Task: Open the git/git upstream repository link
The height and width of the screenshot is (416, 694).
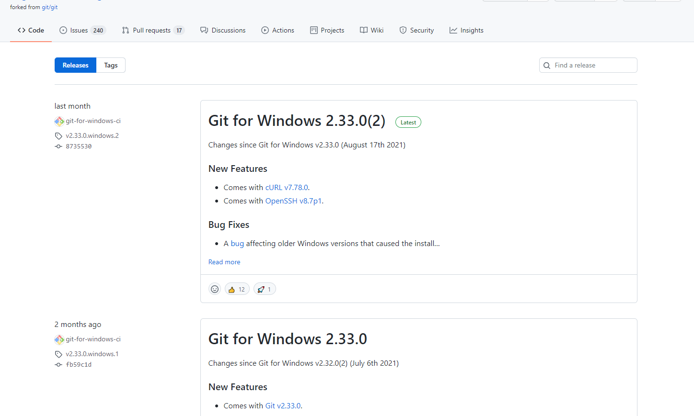Action: pyautogui.click(x=49, y=7)
